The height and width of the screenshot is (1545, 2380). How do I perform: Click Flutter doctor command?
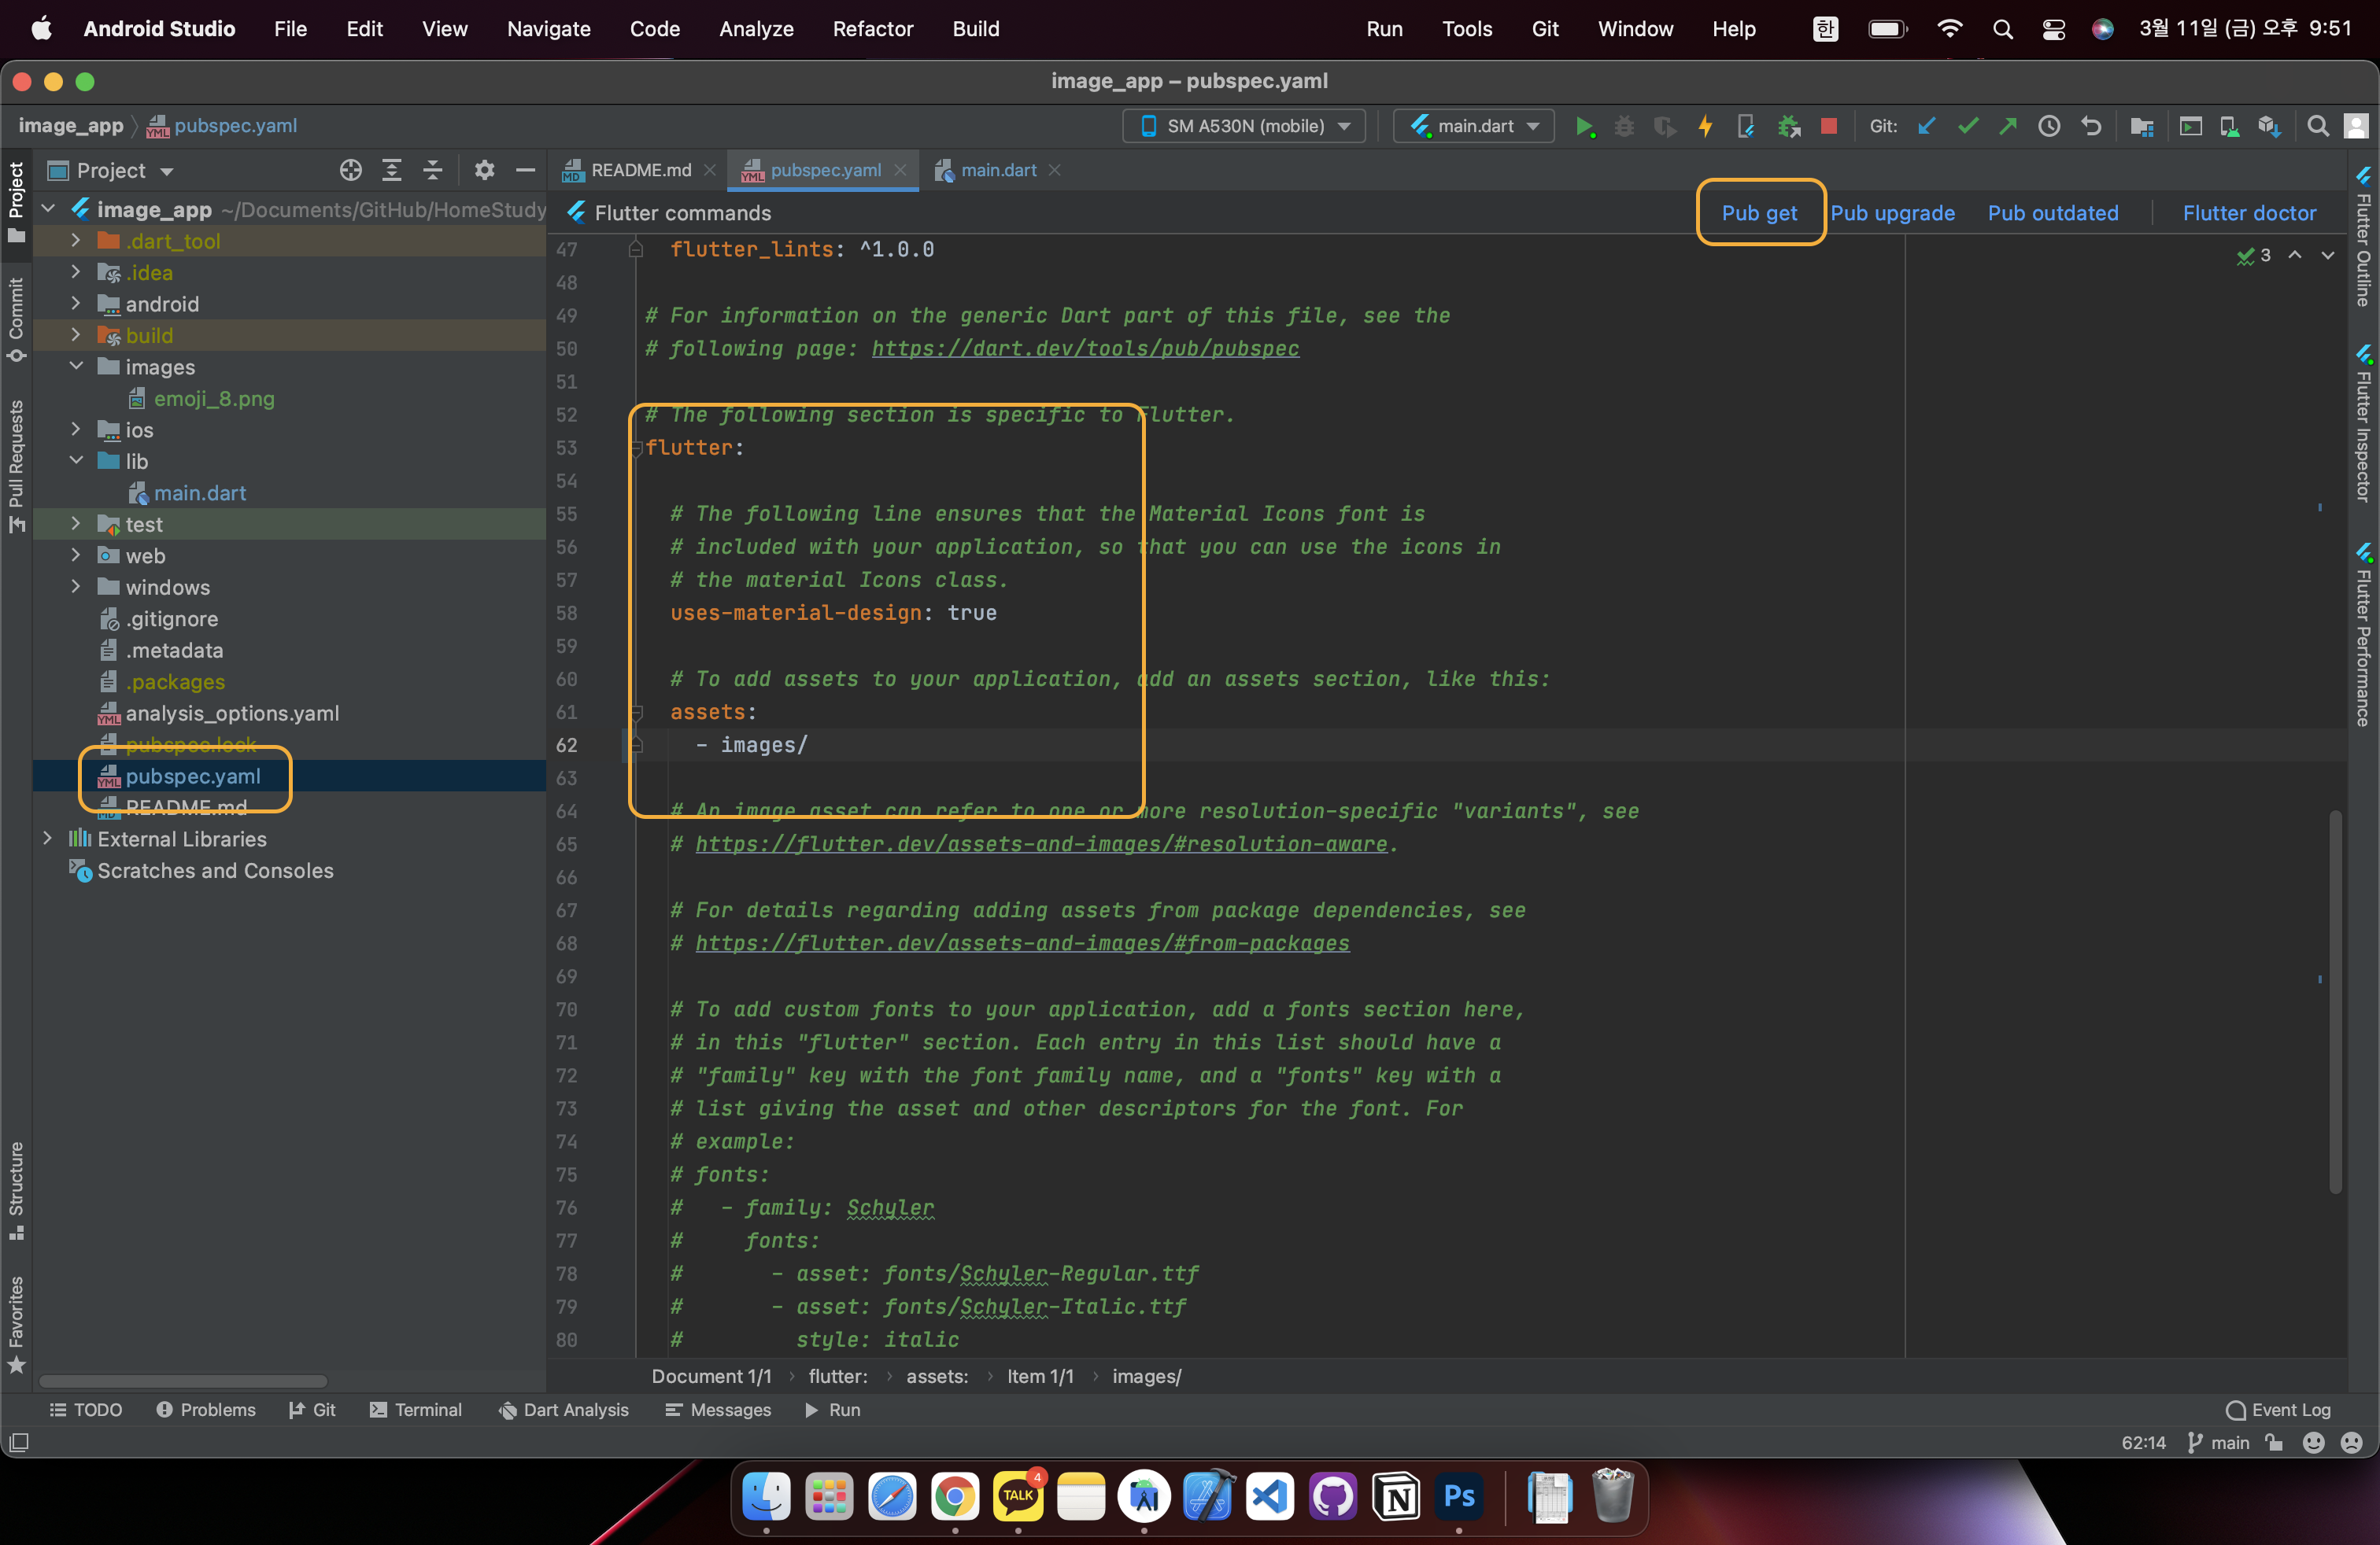pos(2248,213)
